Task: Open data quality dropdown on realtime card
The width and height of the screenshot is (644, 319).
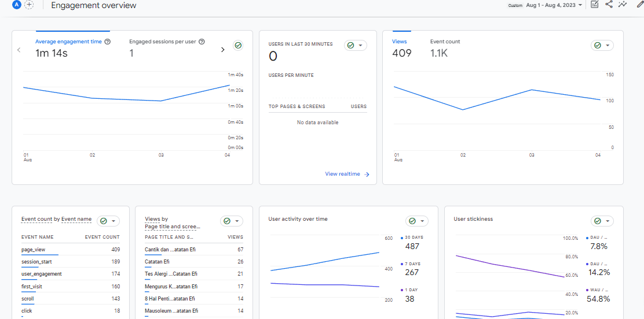Action: 355,46
